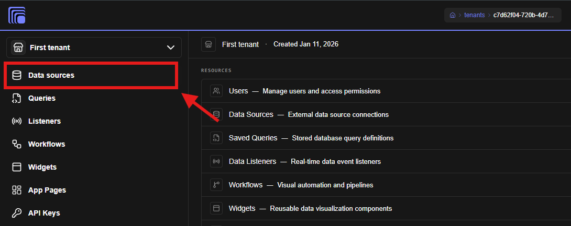The width and height of the screenshot is (571, 226).
Task: Click the Widgets resource row icon
Action: pyautogui.click(x=216, y=209)
